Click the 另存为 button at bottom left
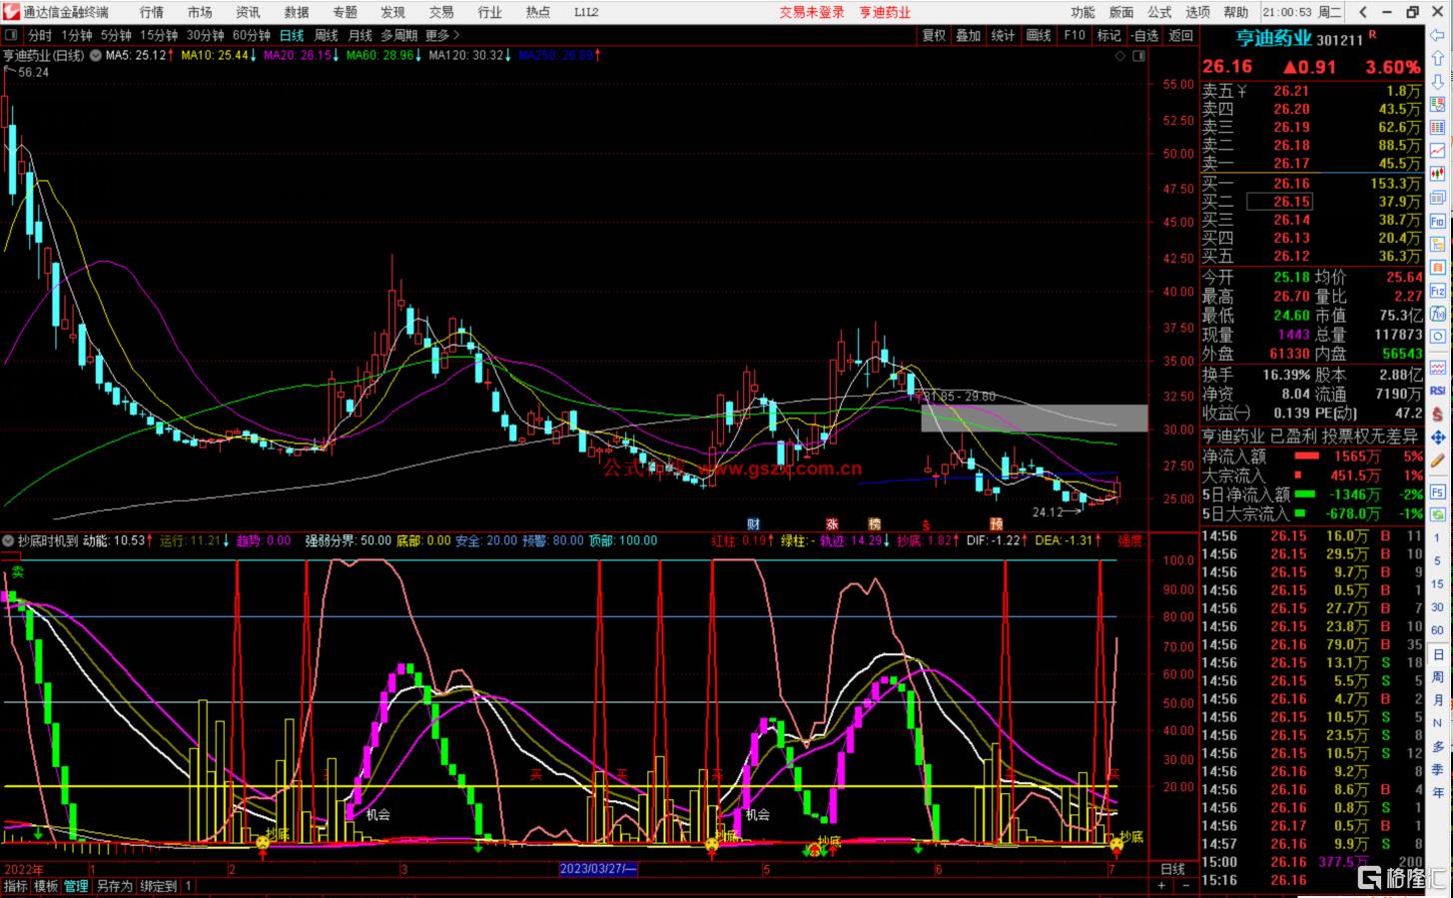Screen dimensions: 1453x898 pos(114,886)
